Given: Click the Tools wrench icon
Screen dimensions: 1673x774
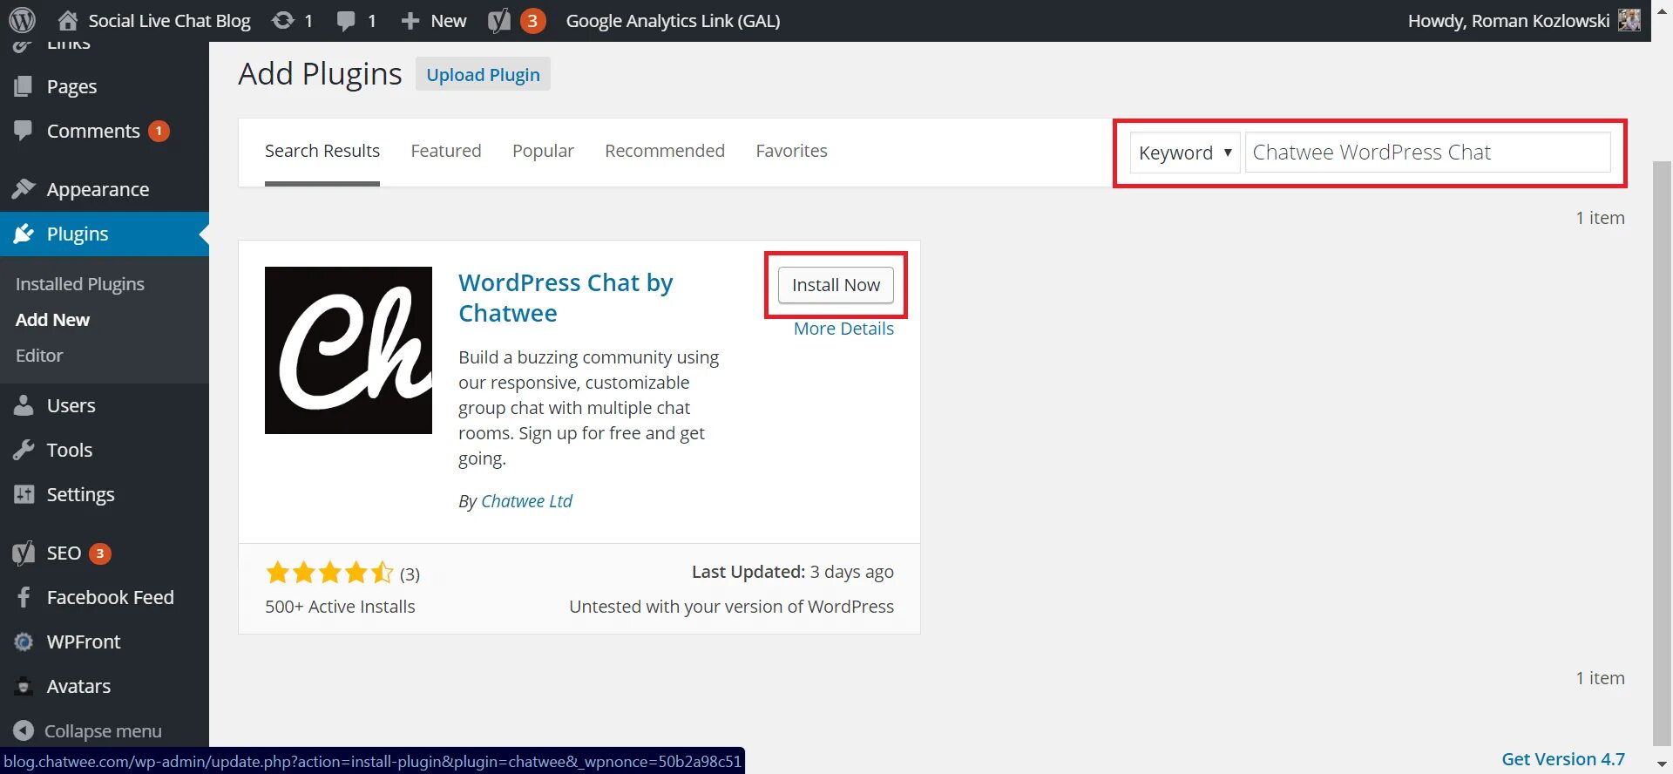Looking at the screenshot, I should pos(24,449).
